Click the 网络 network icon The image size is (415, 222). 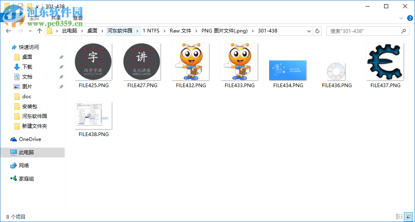click(14, 166)
